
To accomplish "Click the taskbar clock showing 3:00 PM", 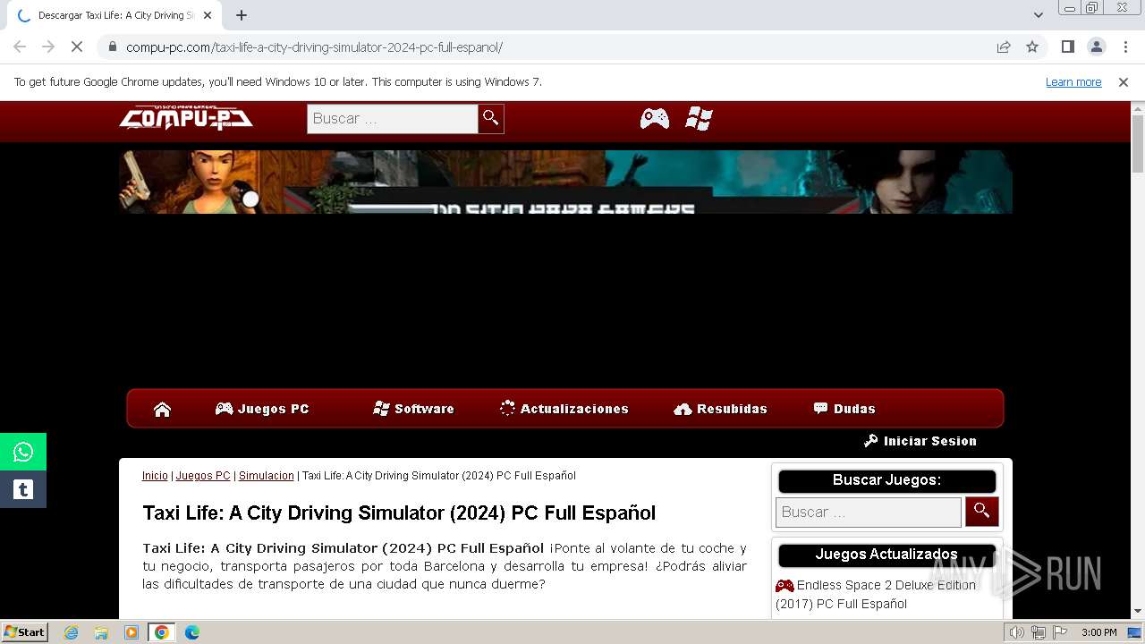I will coord(1098,632).
